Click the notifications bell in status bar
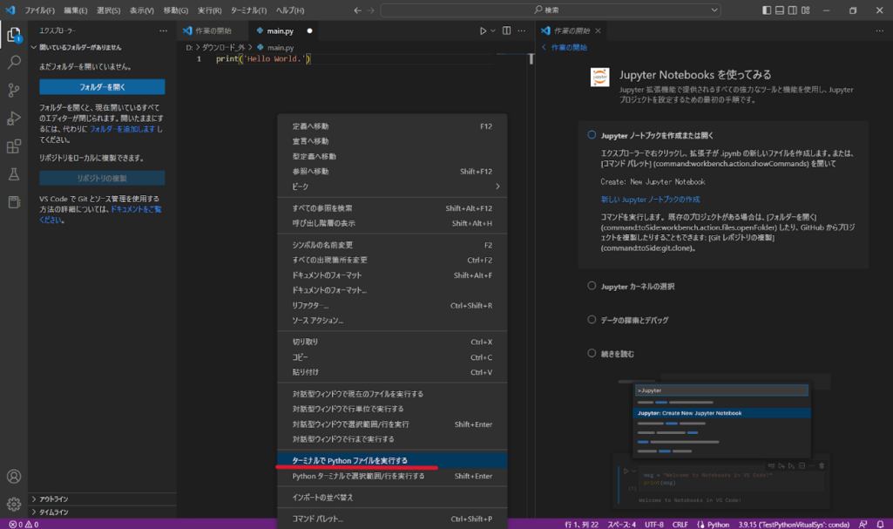 881,525
